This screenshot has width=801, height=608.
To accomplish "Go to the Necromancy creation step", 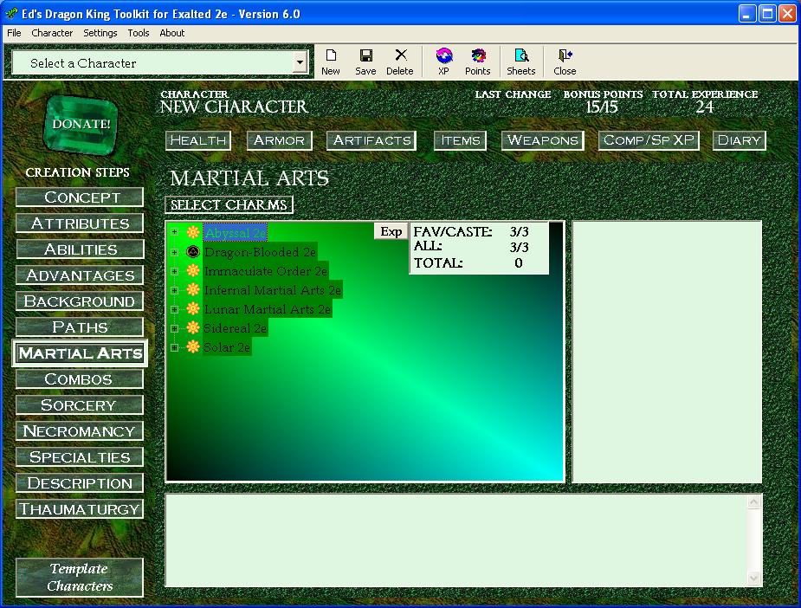I will (x=80, y=431).
